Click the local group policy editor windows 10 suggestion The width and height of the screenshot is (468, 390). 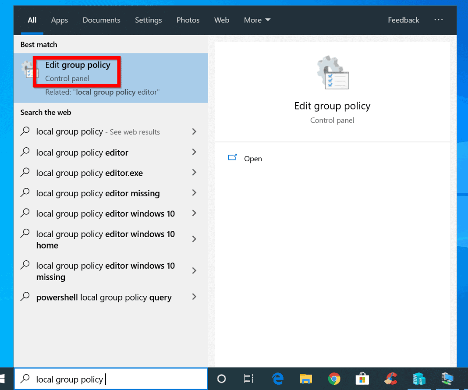point(105,213)
